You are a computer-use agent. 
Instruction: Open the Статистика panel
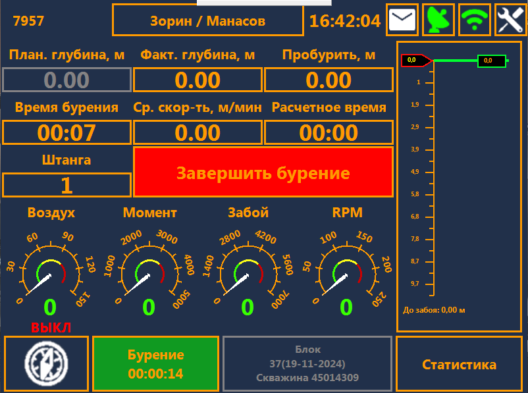point(459,364)
